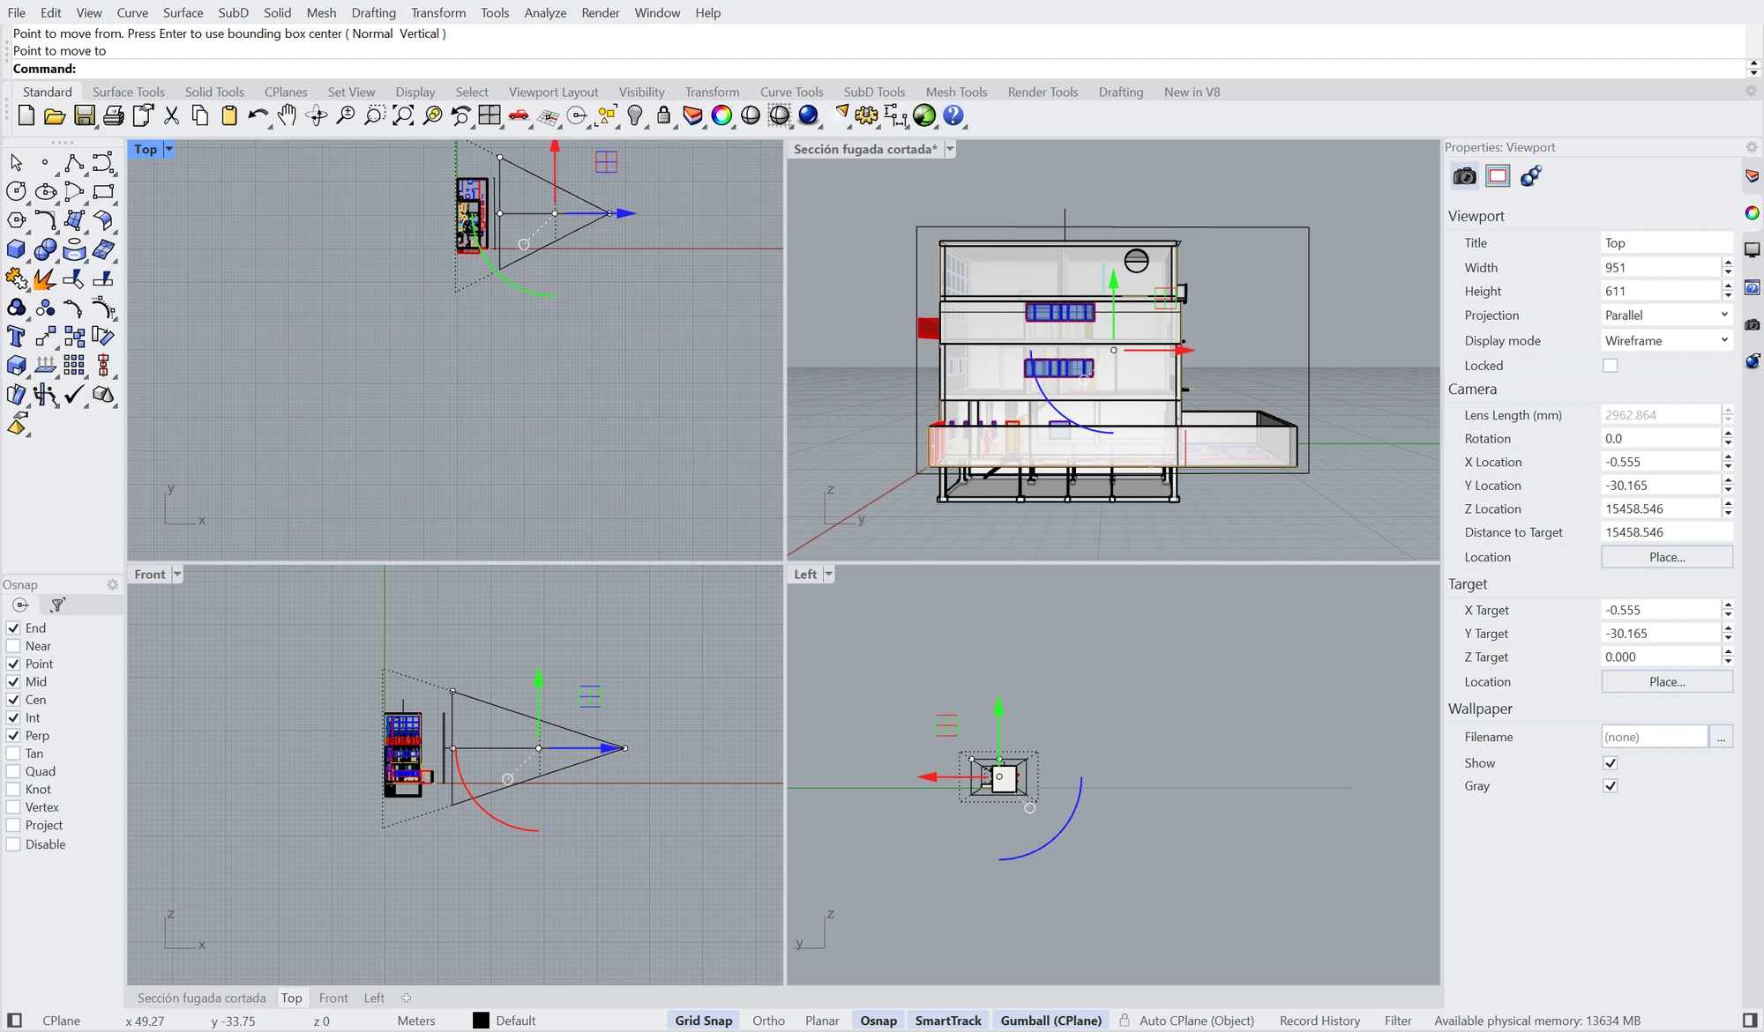Open the Analyze menu

(545, 12)
